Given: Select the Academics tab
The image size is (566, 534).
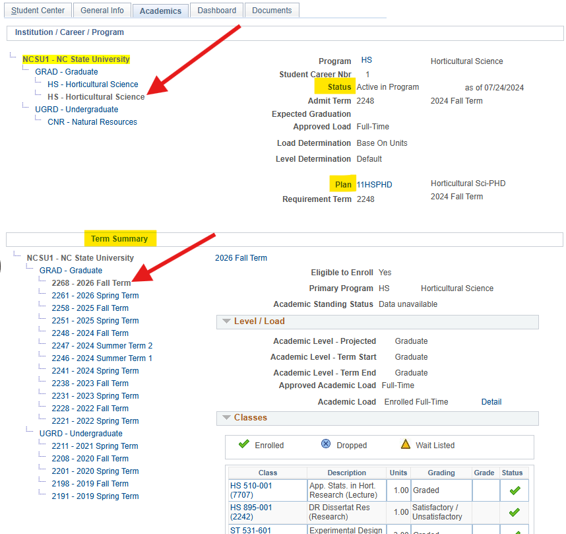Looking at the screenshot, I should click(161, 11).
